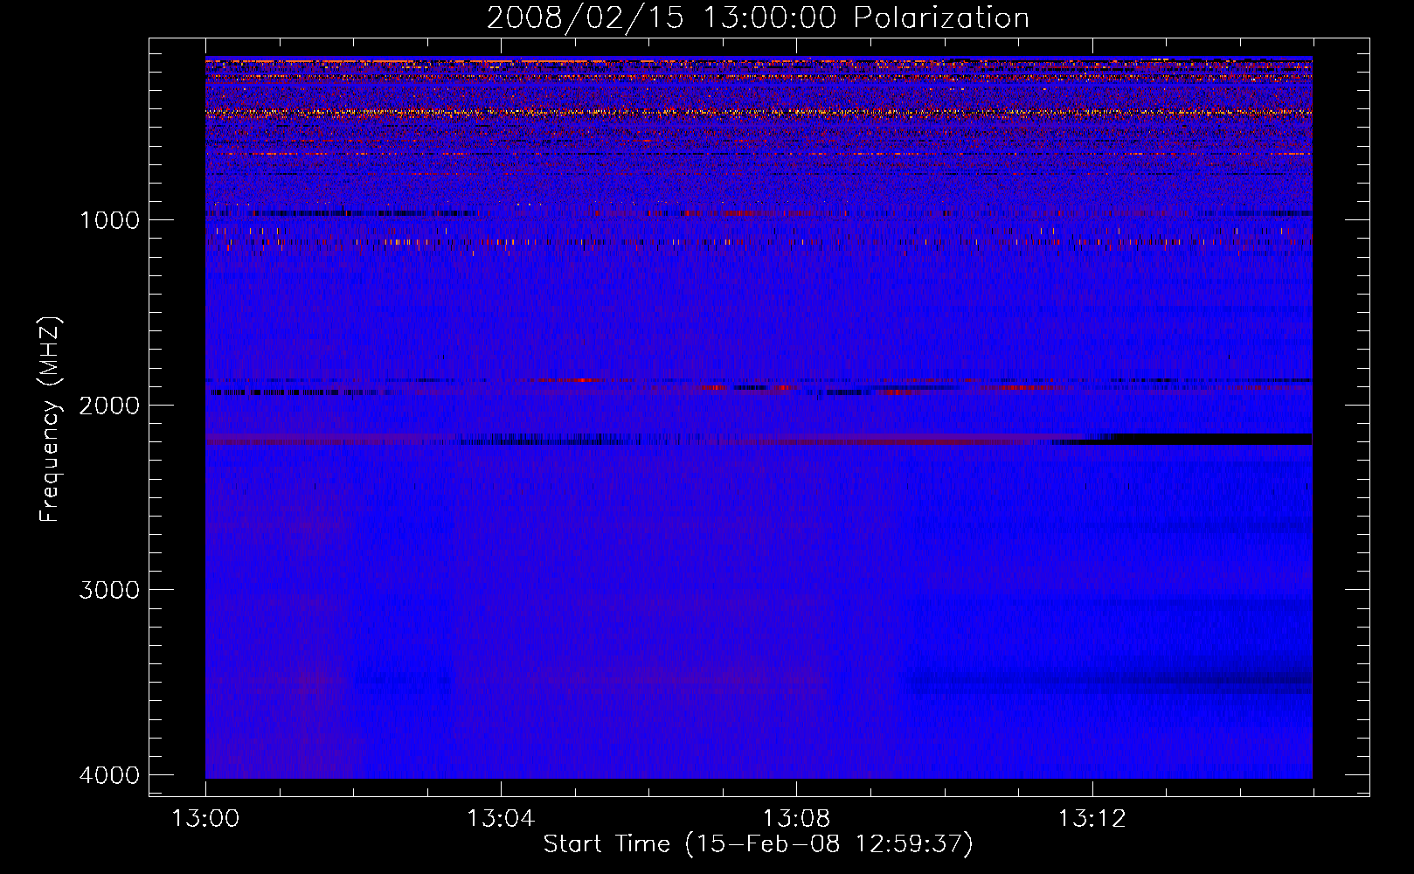Click the plot title '2008/02/15 13:00:00 Polarization'

pyautogui.click(x=758, y=18)
